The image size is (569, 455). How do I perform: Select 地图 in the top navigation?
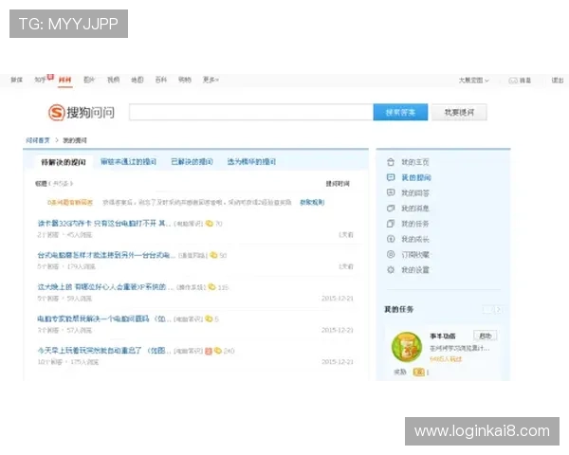pyautogui.click(x=138, y=80)
